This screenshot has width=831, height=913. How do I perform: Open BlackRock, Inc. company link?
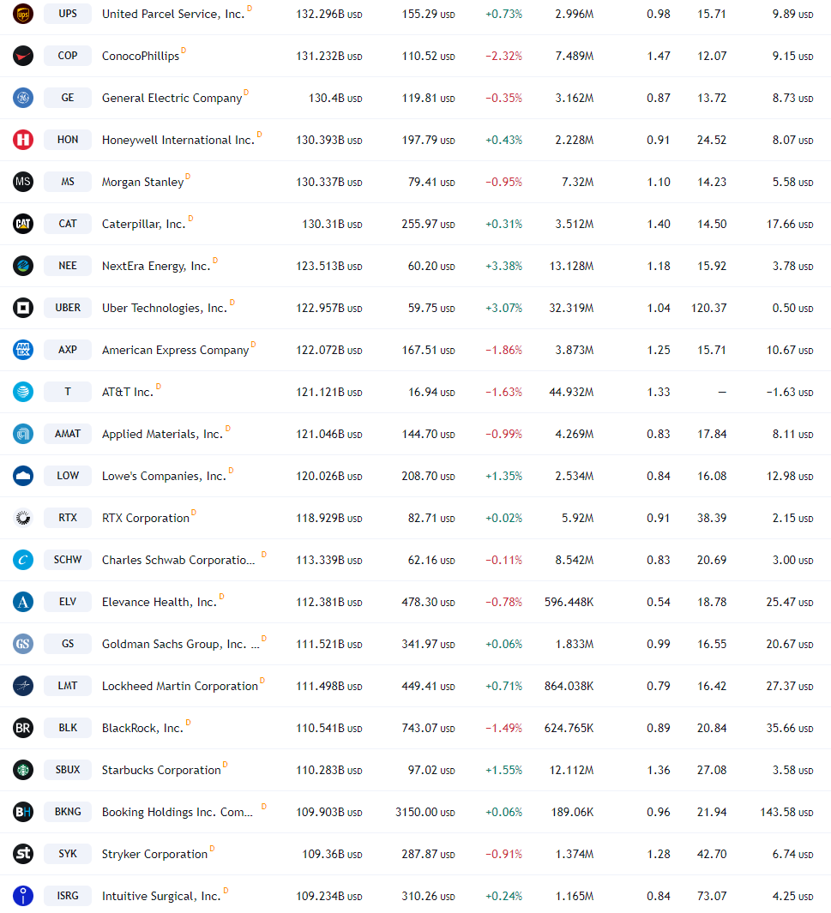click(142, 728)
